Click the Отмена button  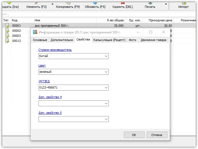[x=157, y=135]
